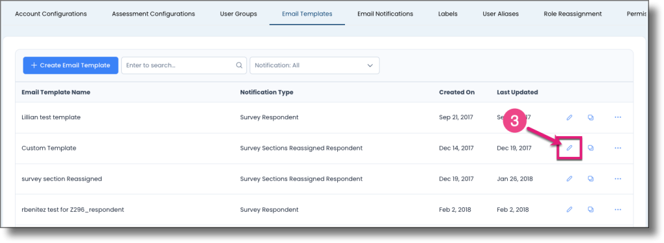Screen dimensions: 664x243
Task: Expand the Notification: All dropdown
Action: (314, 65)
